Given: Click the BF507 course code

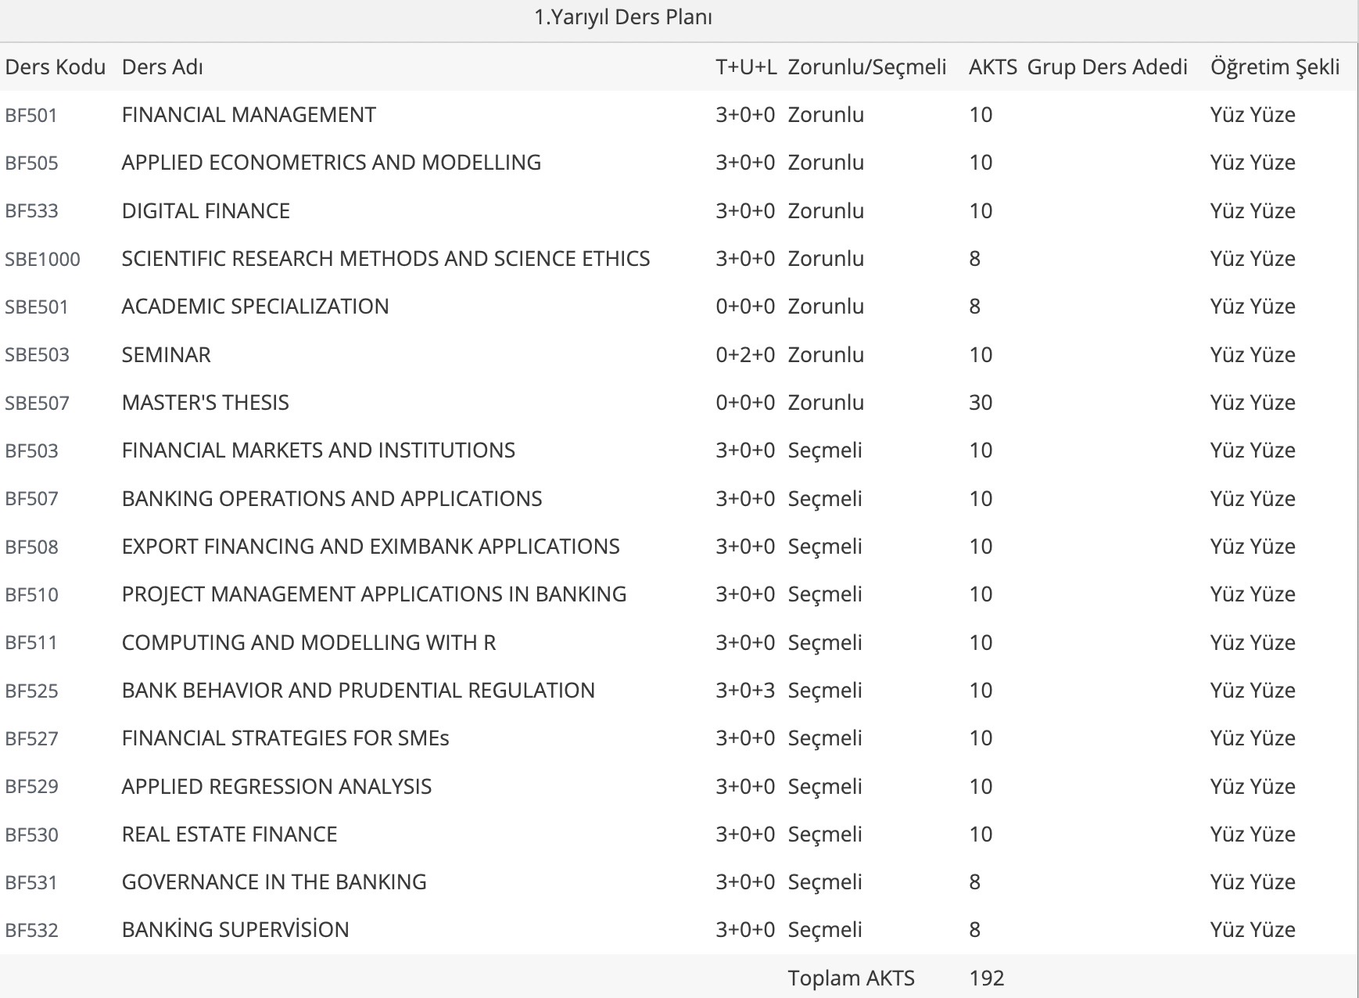Looking at the screenshot, I should click(31, 500).
